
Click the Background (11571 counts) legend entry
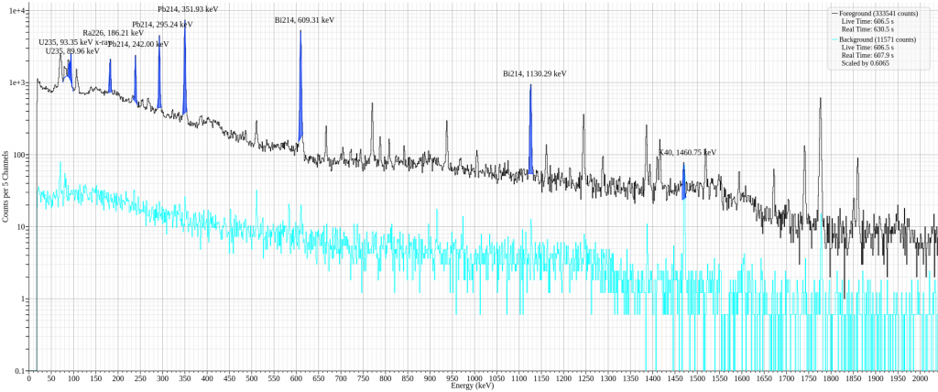878,39
